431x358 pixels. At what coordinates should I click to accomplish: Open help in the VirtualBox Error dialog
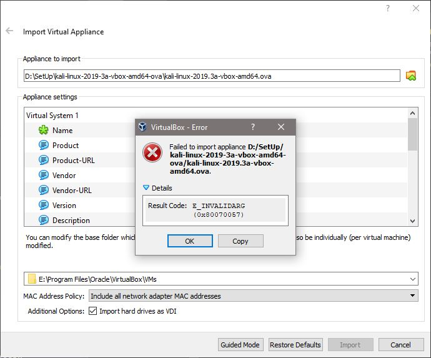(x=253, y=127)
